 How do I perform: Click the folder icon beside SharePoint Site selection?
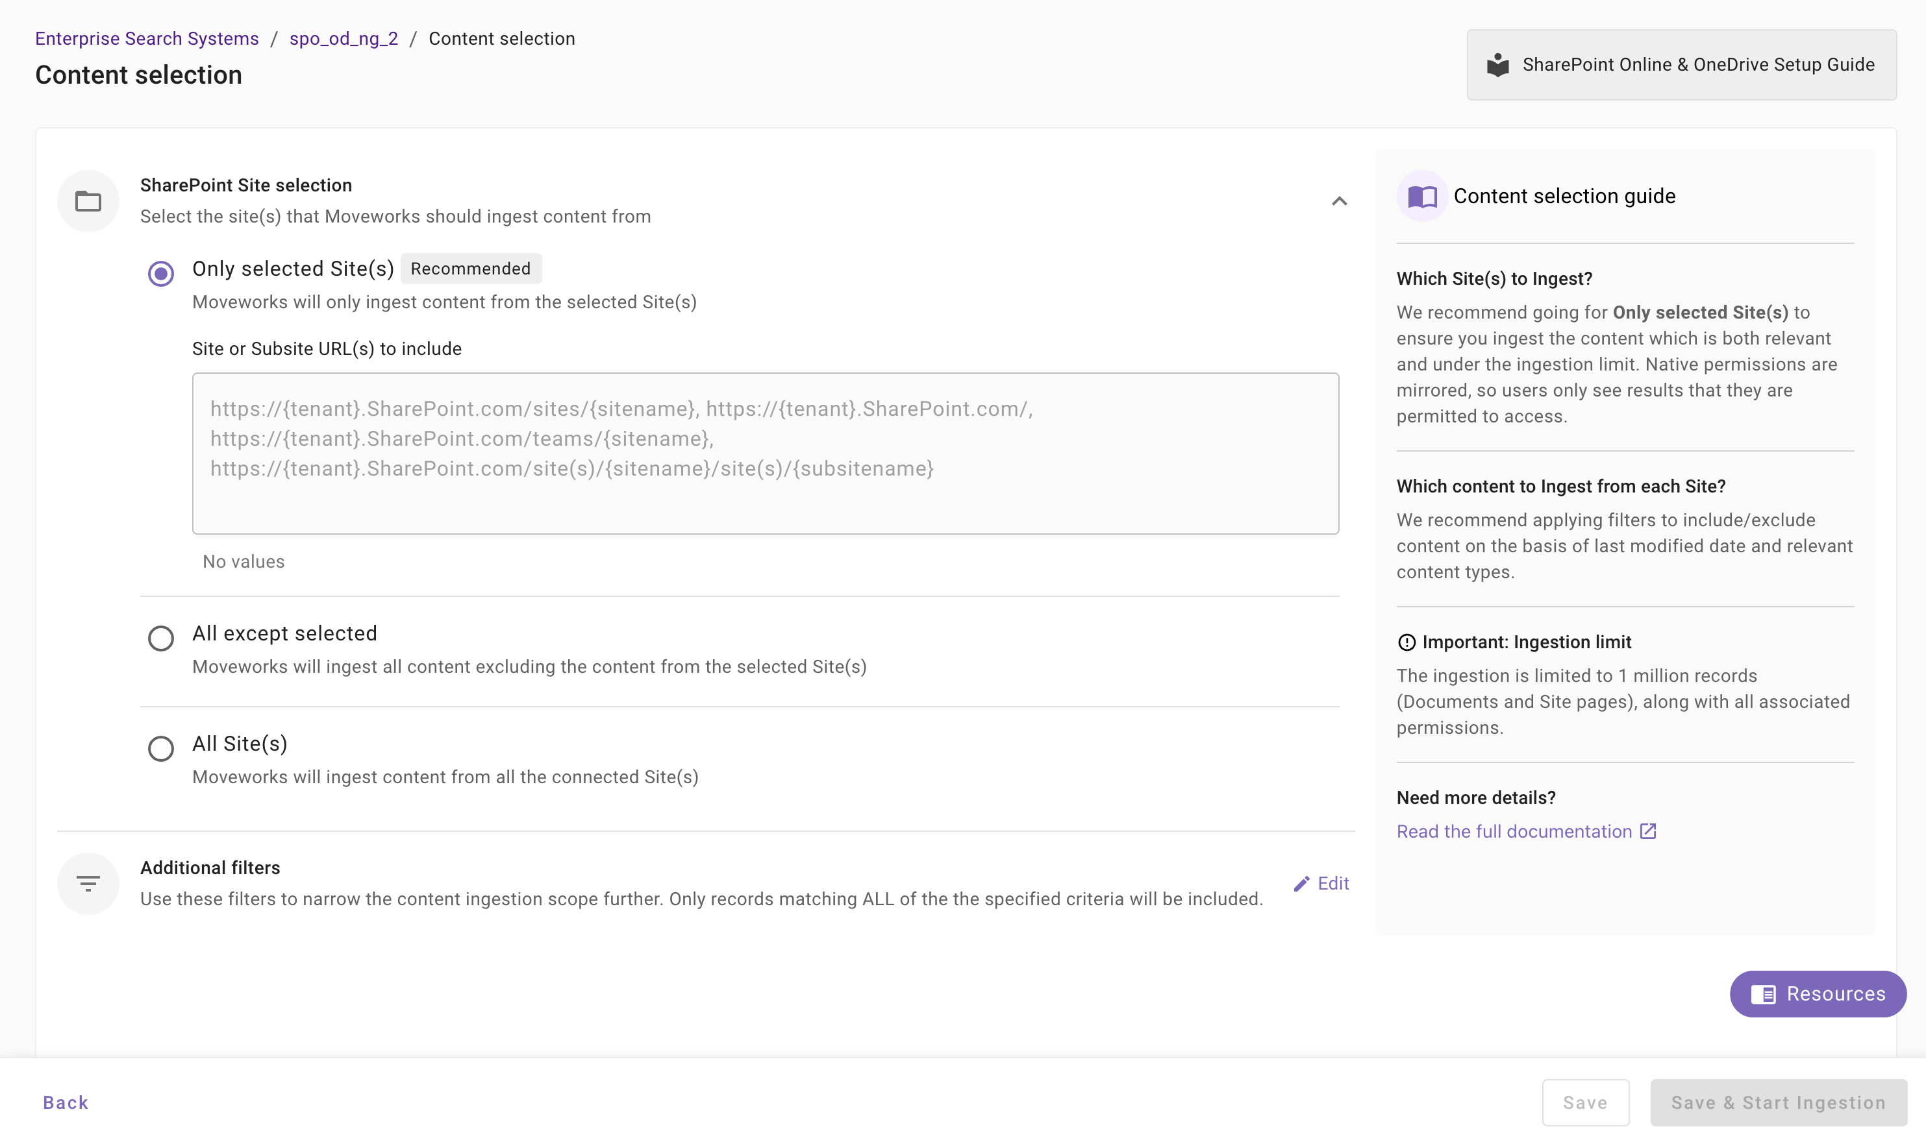tap(88, 202)
